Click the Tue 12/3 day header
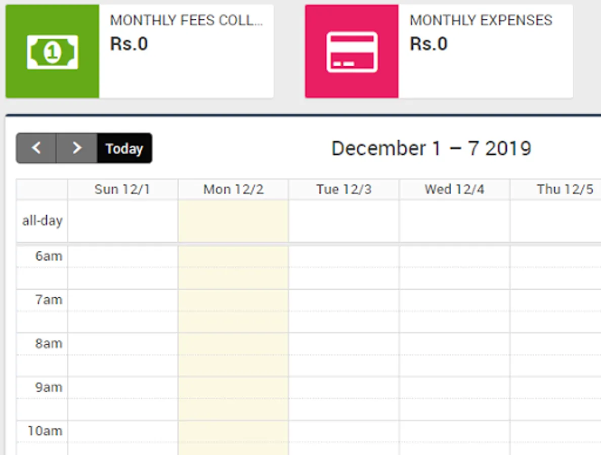 [344, 190]
